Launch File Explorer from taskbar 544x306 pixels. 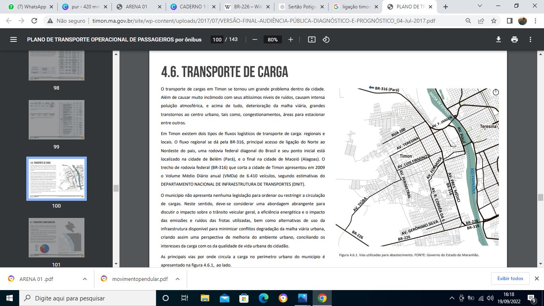click(205, 298)
